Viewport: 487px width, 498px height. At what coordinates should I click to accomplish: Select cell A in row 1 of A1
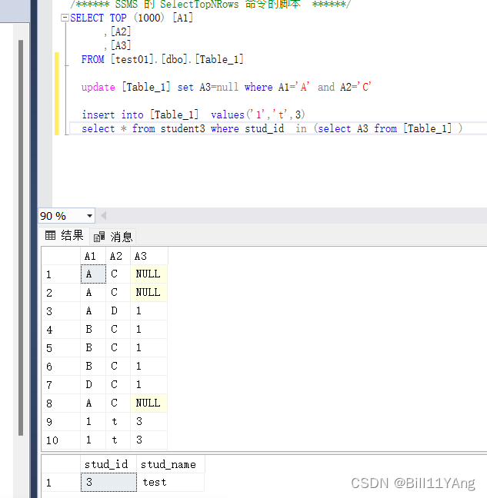pyautogui.click(x=93, y=274)
